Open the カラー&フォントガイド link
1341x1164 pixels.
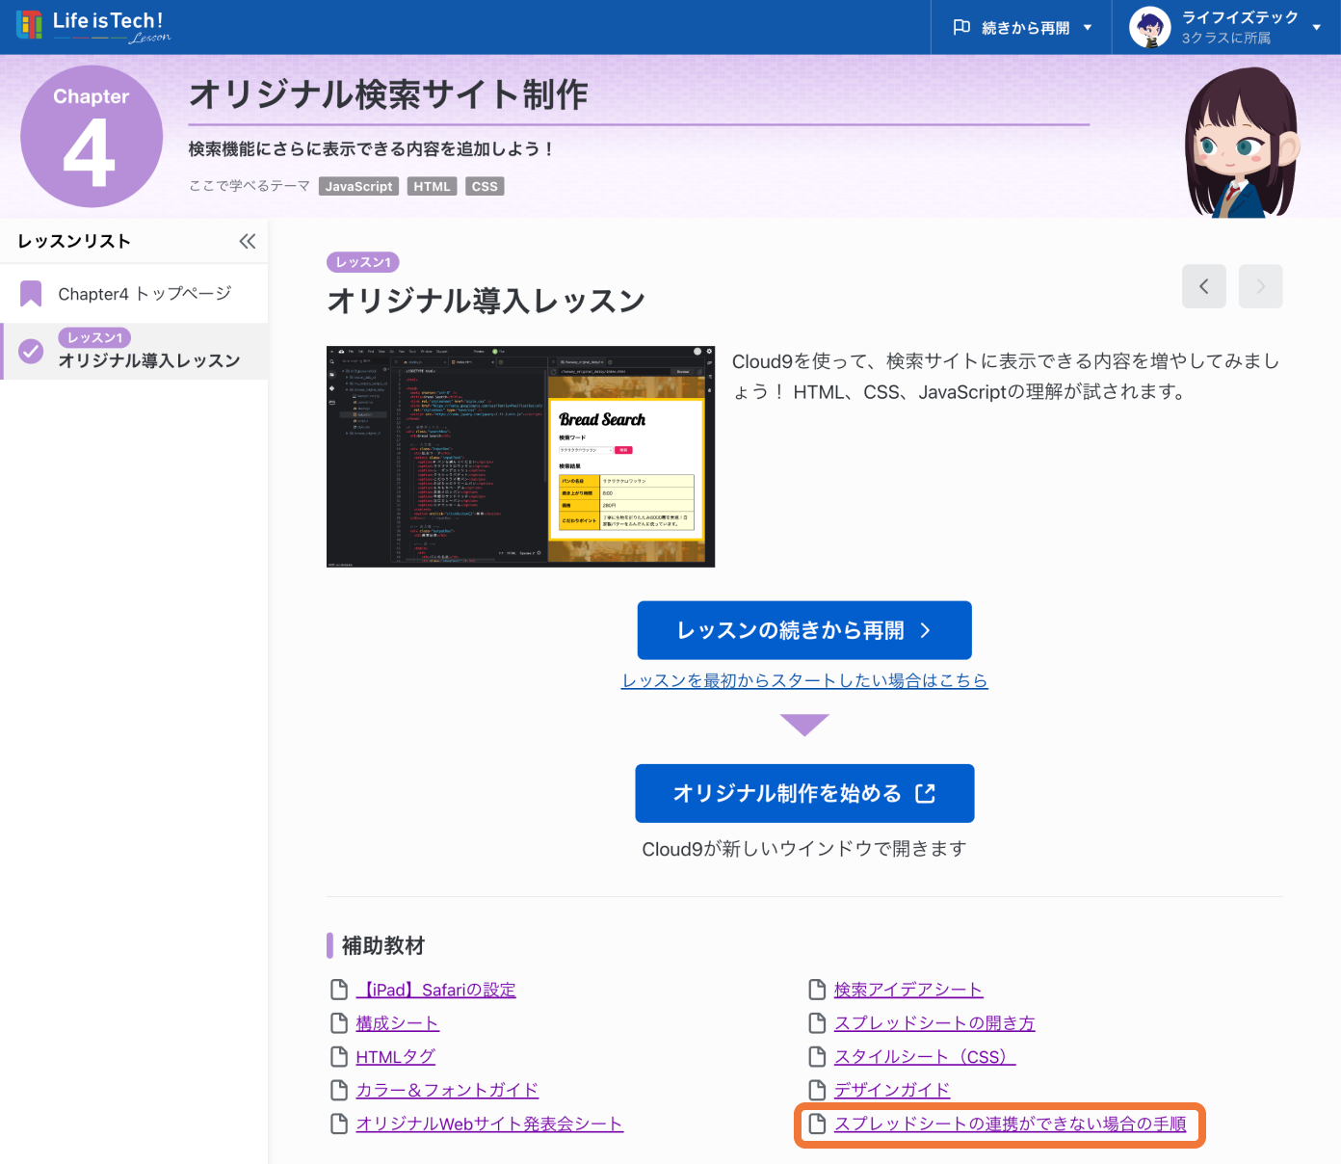point(447,1090)
